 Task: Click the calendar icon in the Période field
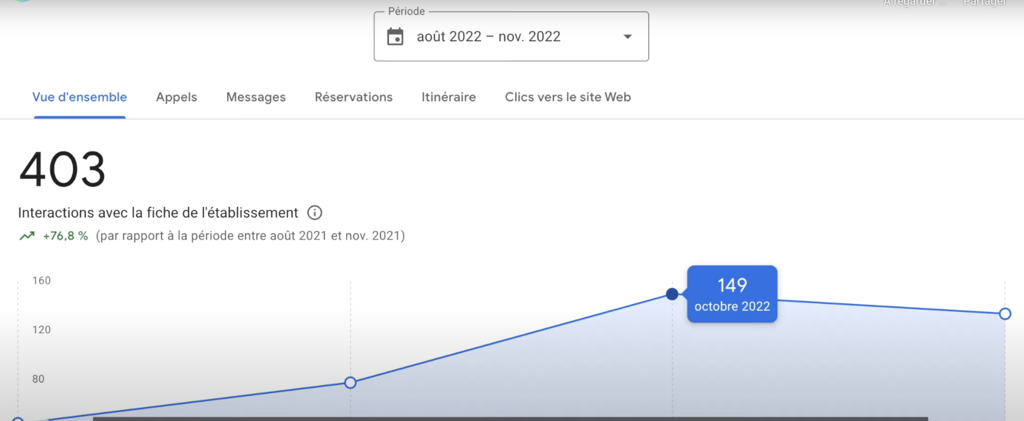pyautogui.click(x=395, y=36)
